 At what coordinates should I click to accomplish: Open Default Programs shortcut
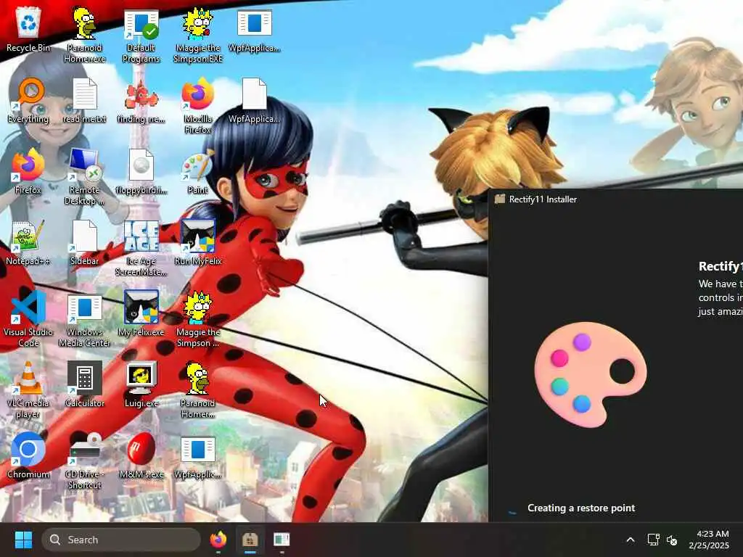pyautogui.click(x=141, y=34)
